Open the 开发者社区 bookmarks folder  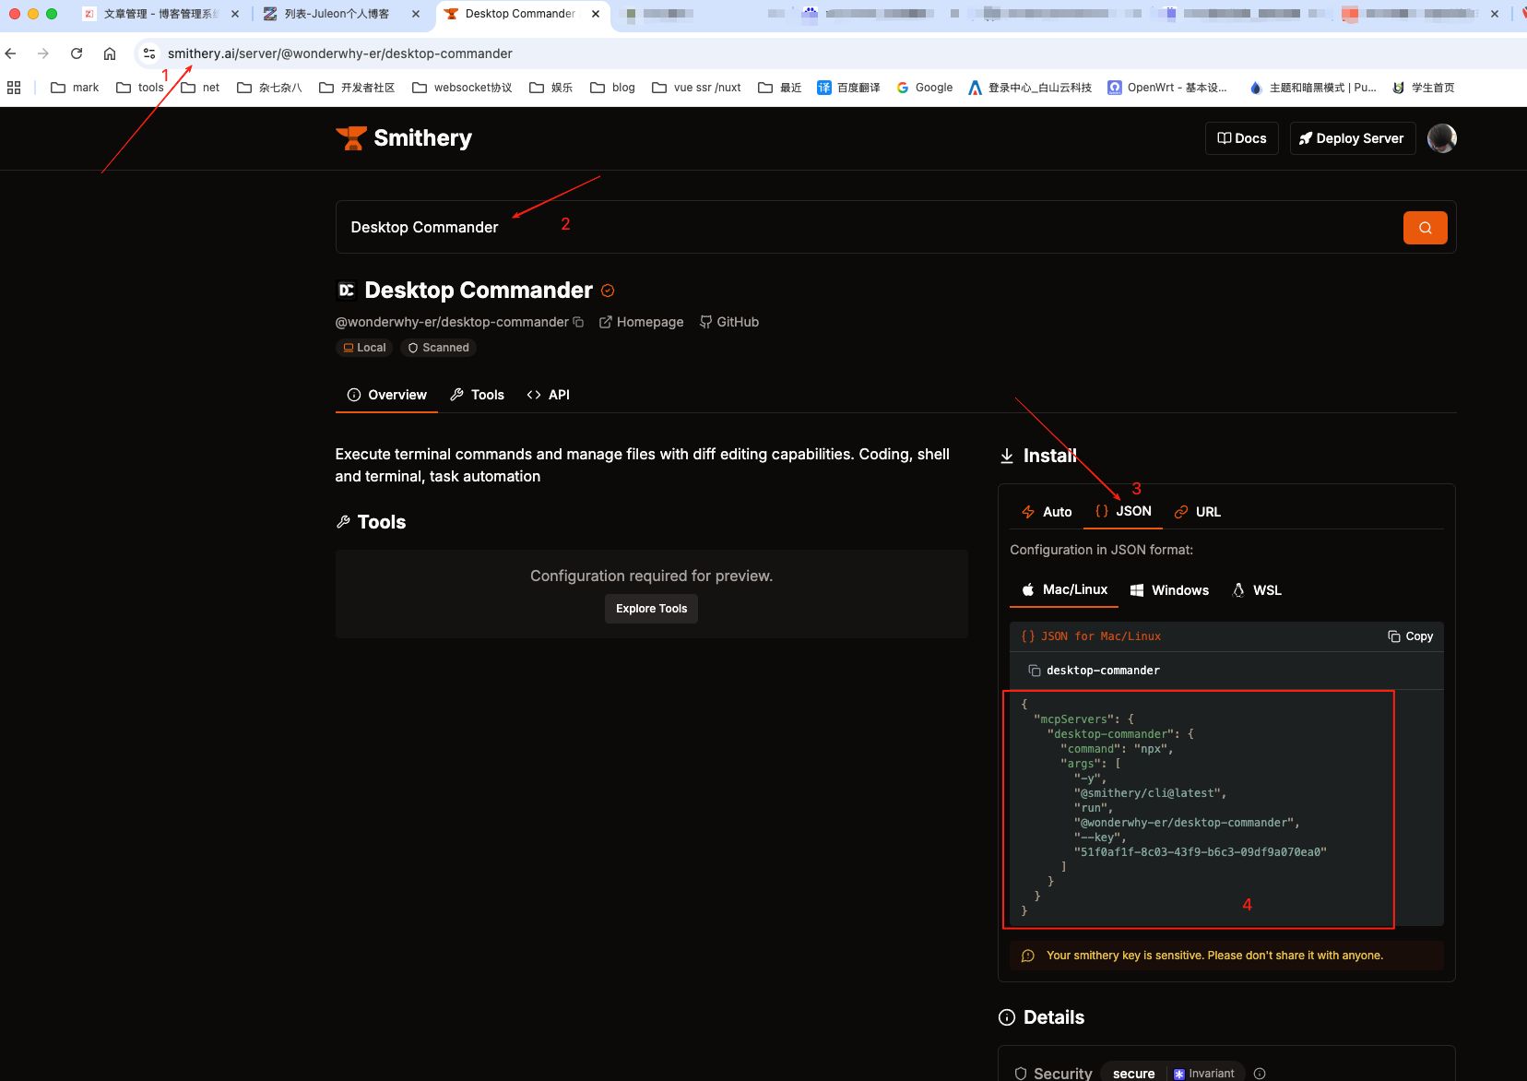[x=357, y=88]
